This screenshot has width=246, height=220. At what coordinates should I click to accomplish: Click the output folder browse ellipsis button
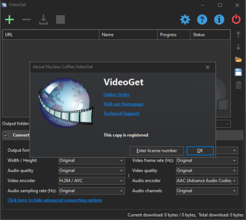pos(227,124)
